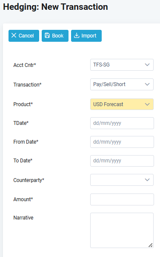Focus the To Date input field
The image size is (160, 257).
(x=122, y=161)
